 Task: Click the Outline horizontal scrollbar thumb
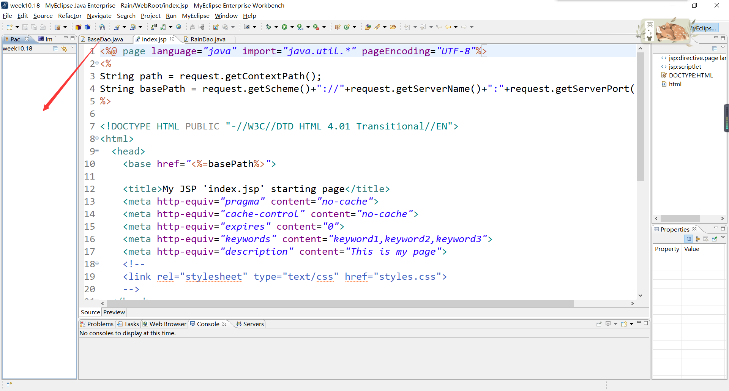pos(680,218)
